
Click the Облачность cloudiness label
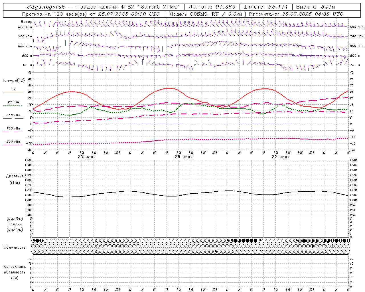(15, 247)
